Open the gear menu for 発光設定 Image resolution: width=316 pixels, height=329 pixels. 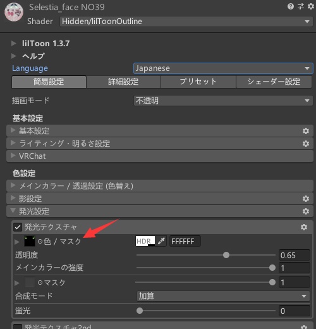click(306, 211)
